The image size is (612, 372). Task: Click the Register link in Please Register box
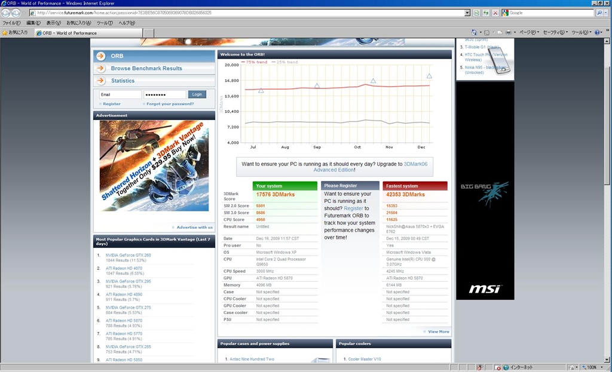tap(353, 208)
